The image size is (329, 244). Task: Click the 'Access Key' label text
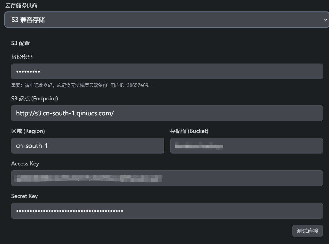pyautogui.click(x=25, y=164)
